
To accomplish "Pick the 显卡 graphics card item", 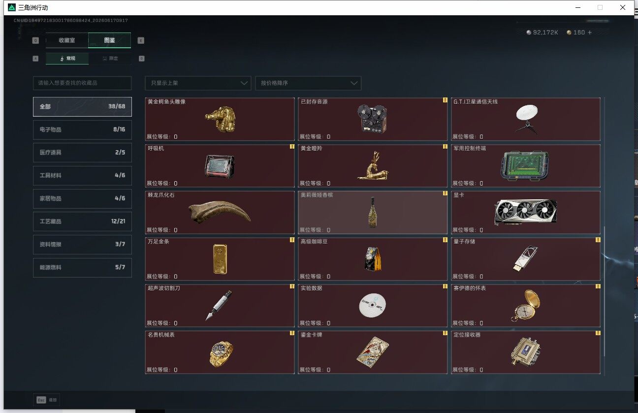I will pos(526,212).
